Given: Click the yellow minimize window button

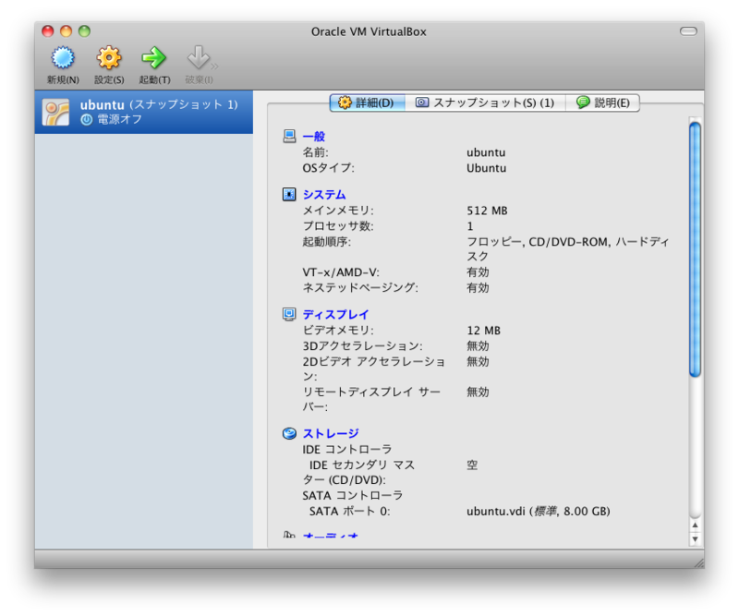Looking at the screenshot, I should click(66, 31).
